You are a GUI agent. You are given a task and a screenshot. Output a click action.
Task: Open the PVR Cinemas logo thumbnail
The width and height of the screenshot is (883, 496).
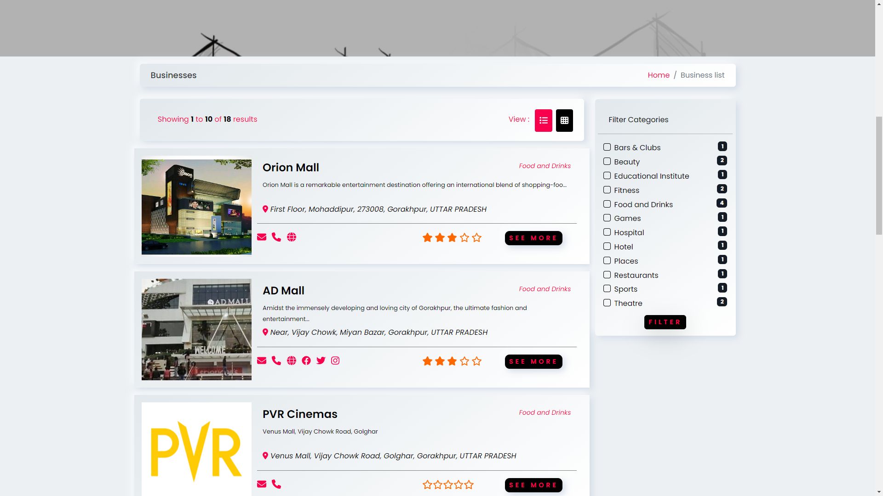[x=196, y=449]
